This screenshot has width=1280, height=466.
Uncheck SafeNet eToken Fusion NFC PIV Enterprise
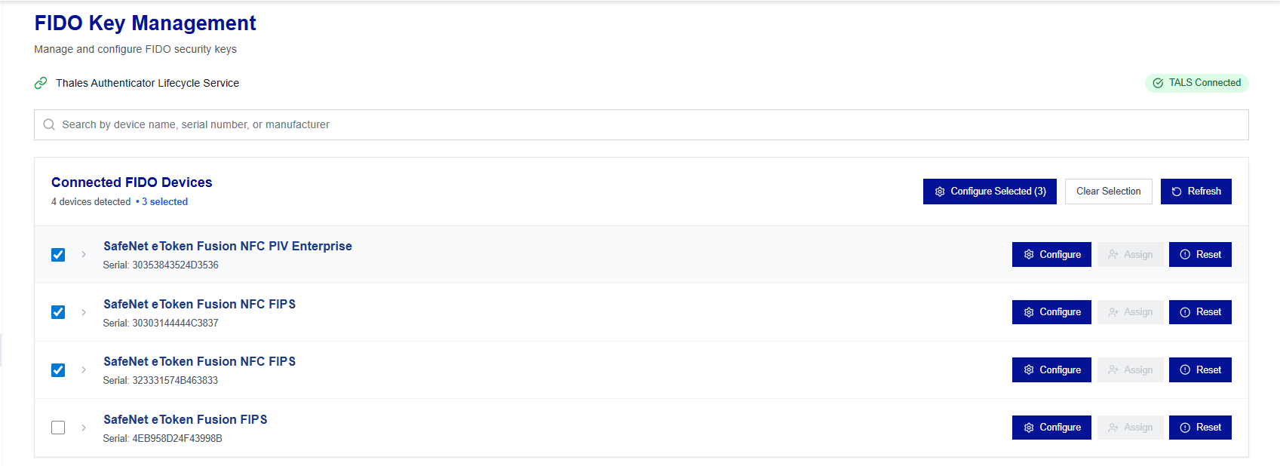click(58, 255)
